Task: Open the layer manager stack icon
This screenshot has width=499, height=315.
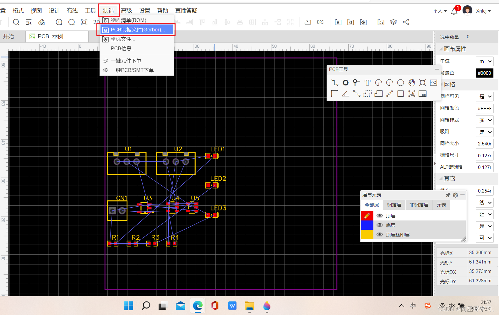Action: pos(393,22)
